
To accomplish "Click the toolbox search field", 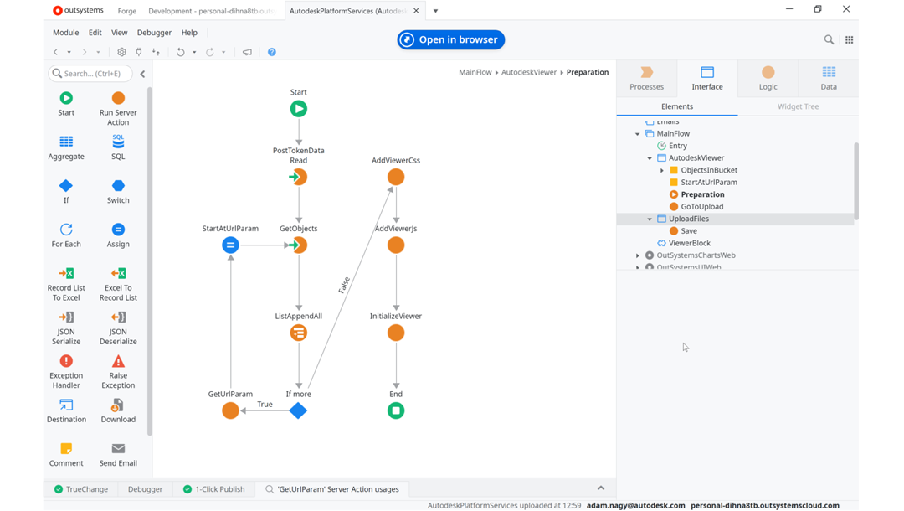I will pyautogui.click(x=90, y=74).
